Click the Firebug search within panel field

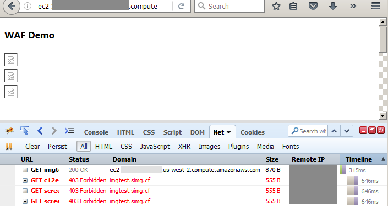(x=308, y=131)
